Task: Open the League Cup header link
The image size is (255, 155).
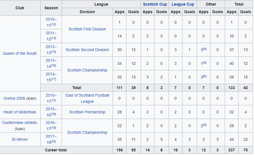Action: pos(183,4)
